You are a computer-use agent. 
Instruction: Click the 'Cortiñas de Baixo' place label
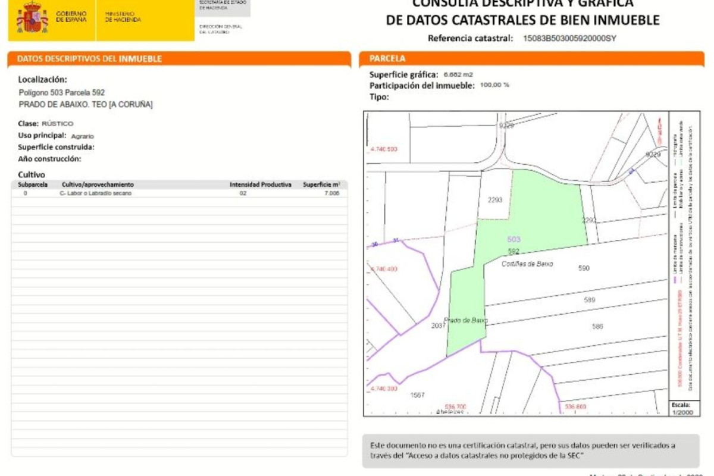[527, 264]
